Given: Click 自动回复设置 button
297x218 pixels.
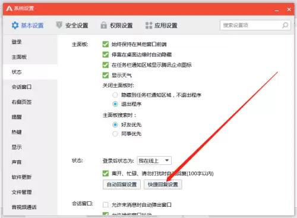Looking at the screenshot, I should 122,185.
